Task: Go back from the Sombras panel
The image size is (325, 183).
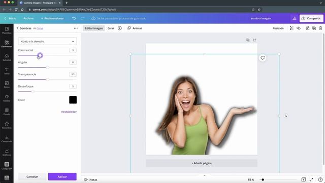Action: click(18, 28)
